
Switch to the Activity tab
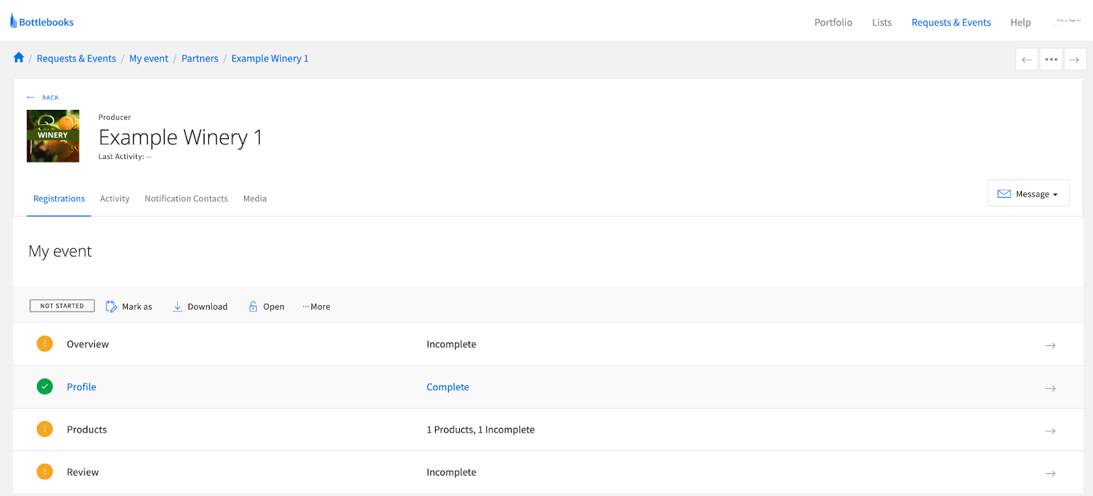[x=115, y=199]
